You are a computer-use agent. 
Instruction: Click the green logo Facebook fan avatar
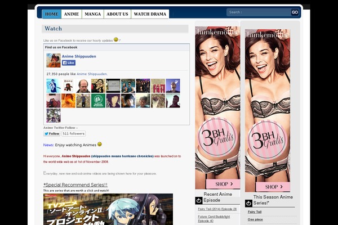point(98,101)
